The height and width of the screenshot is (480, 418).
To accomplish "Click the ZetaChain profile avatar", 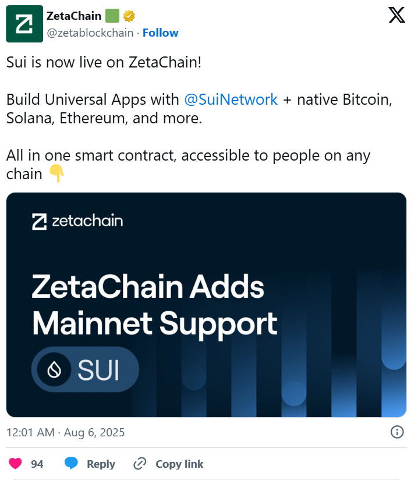I will pyautogui.click(x=24, y=24).
